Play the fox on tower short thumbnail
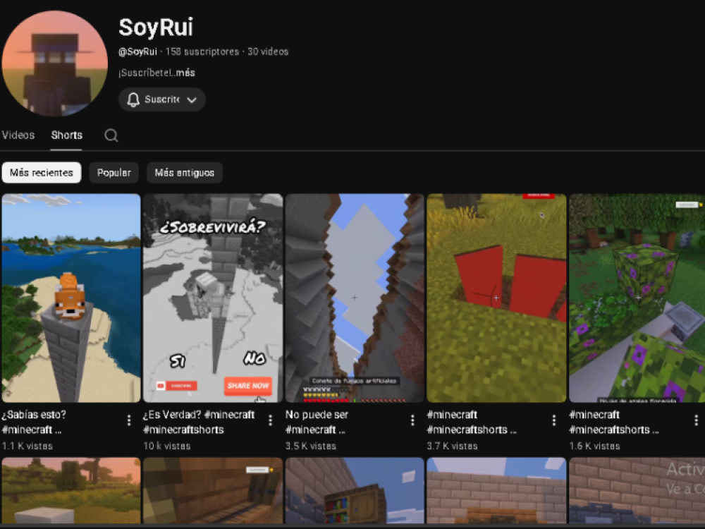The image size is (705, 529). 71,298
